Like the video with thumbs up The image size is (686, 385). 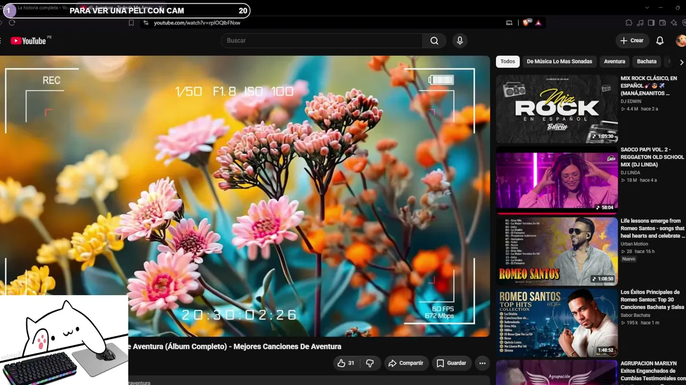pos(346,363)
